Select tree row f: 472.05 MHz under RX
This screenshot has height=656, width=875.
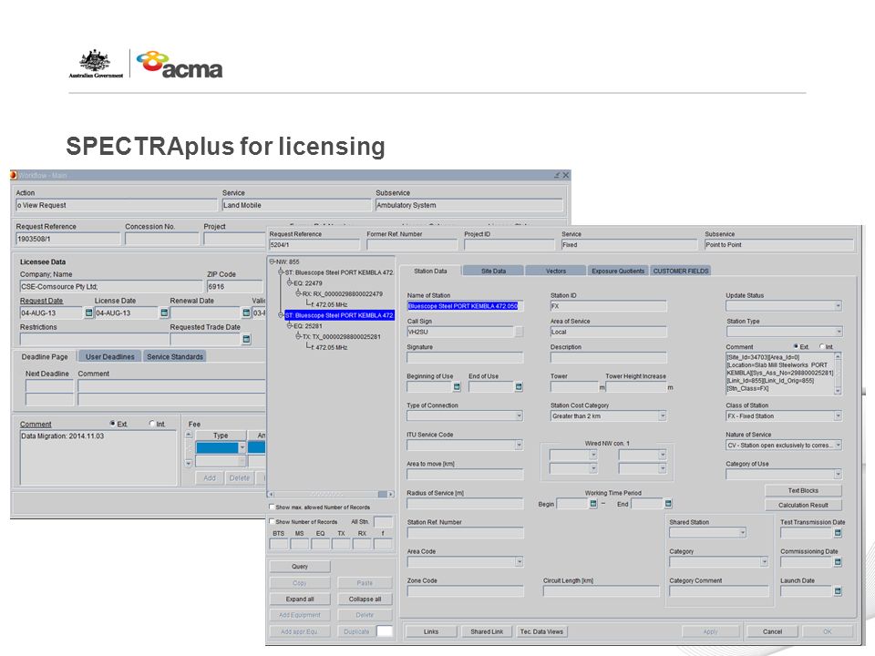[x=329, y=304]
